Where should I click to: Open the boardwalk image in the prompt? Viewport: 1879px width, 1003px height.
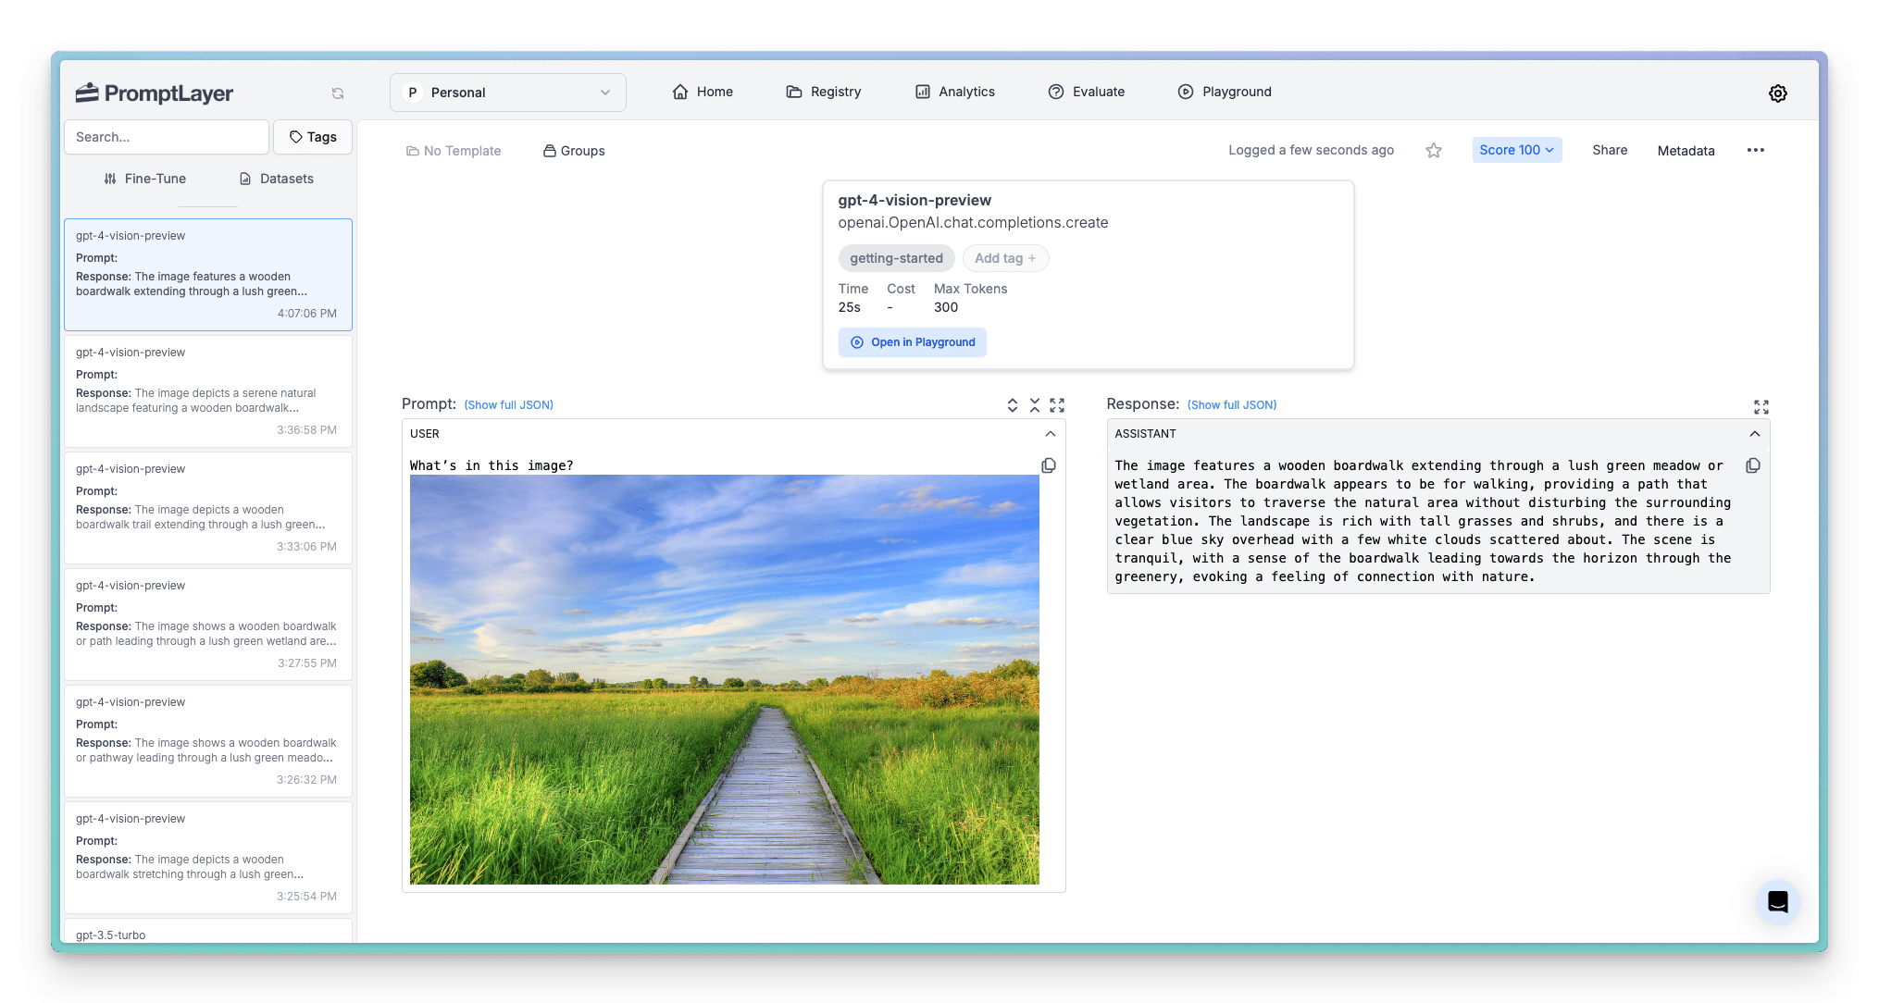coord(725,680)
